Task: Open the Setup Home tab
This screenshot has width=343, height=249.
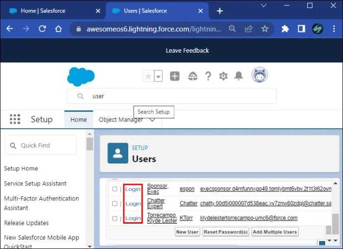Action: [x=79, y=120]
